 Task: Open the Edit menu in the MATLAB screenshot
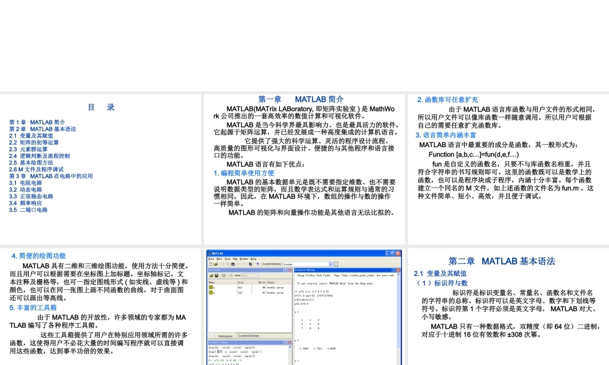click(x=219, y=259)
